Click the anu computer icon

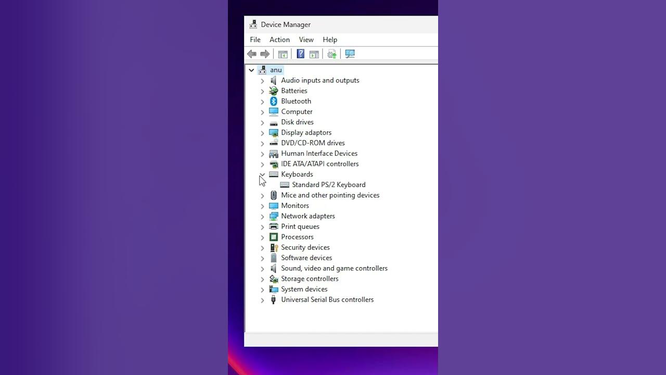262,70
